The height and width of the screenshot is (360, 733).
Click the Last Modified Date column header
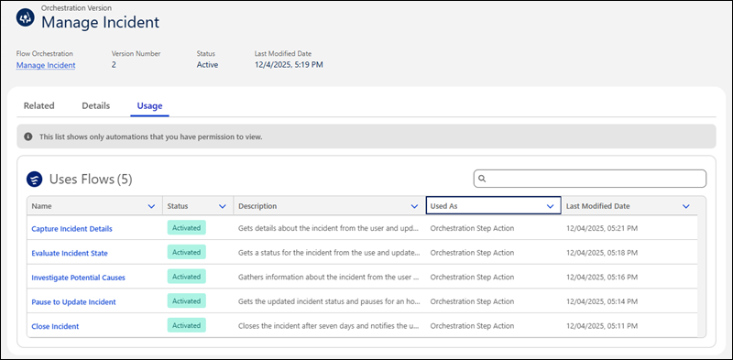[629, 206]
